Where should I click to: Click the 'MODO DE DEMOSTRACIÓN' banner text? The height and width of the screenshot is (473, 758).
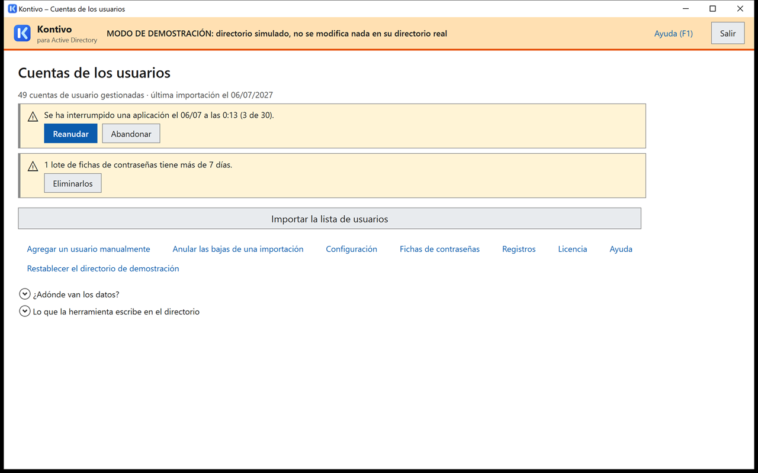coord(277,34)
